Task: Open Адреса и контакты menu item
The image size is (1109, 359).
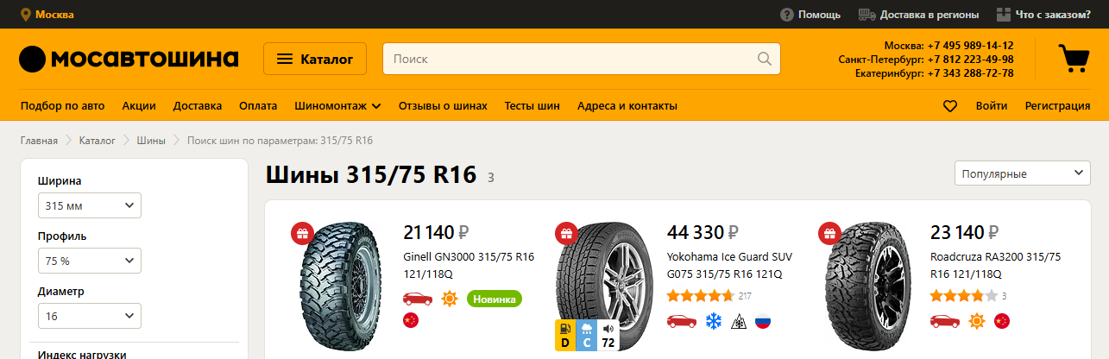Action: 627,106
